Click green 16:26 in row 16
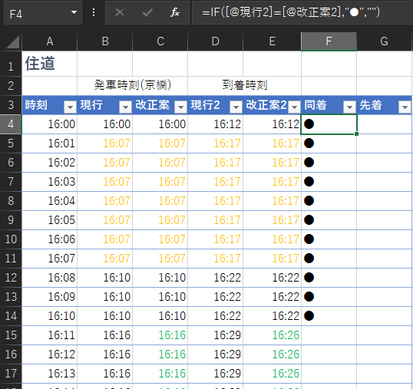Image resolution: width=413 pixels, height=389 pixels. 272,354
